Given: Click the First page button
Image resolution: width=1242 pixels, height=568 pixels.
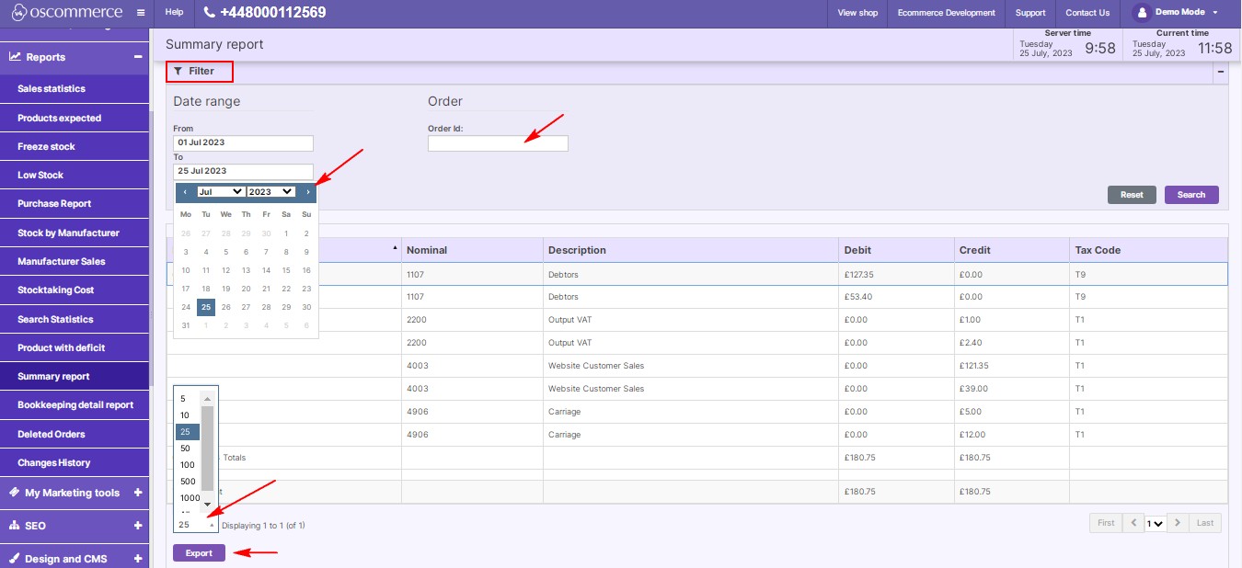Looking at the screenshot, I should click(x=1106, y=523).
